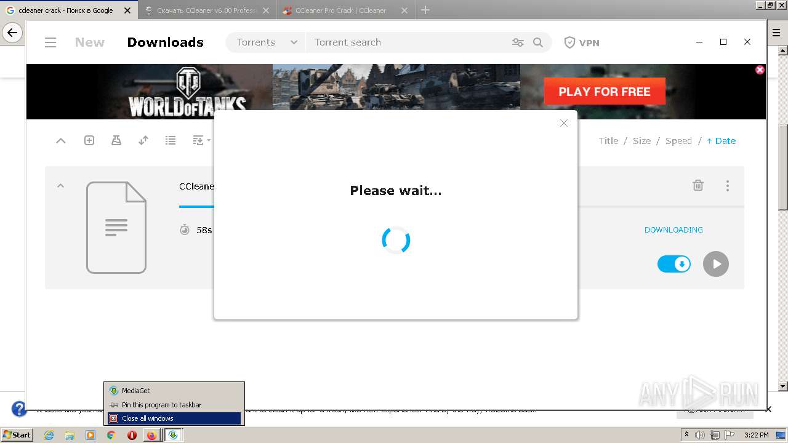This screenshot has width=788, height=443.
Task: Open Windows Explorer folder from taskbar
Action: (x=70, y=435)
